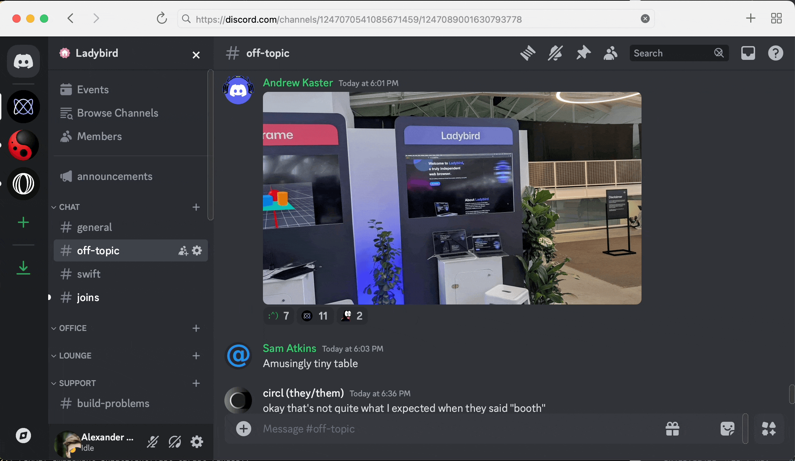This screenshot has width=795, height=461.
Task: Open the inbox
Action: tap(749, 53)
